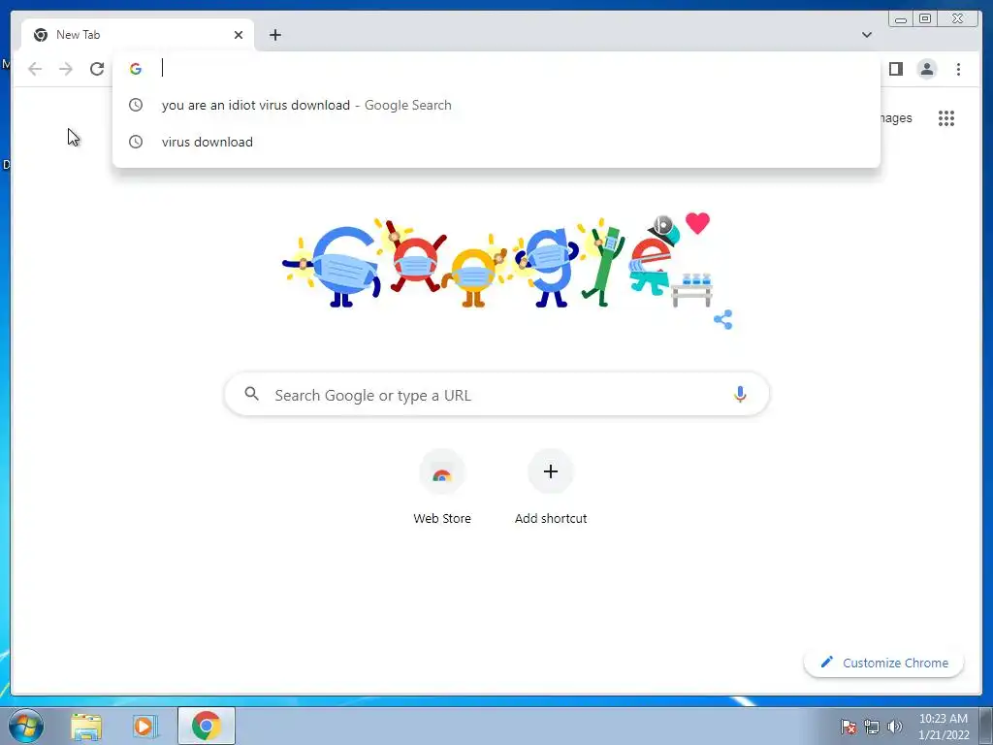Click the 'Search Google or type a URL' box
Viewport: 993px width, 745px height.
click(x=497, y=395)
